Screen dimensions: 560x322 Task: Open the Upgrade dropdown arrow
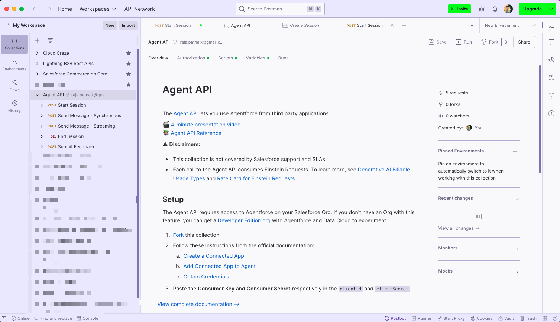coord(551,9)
